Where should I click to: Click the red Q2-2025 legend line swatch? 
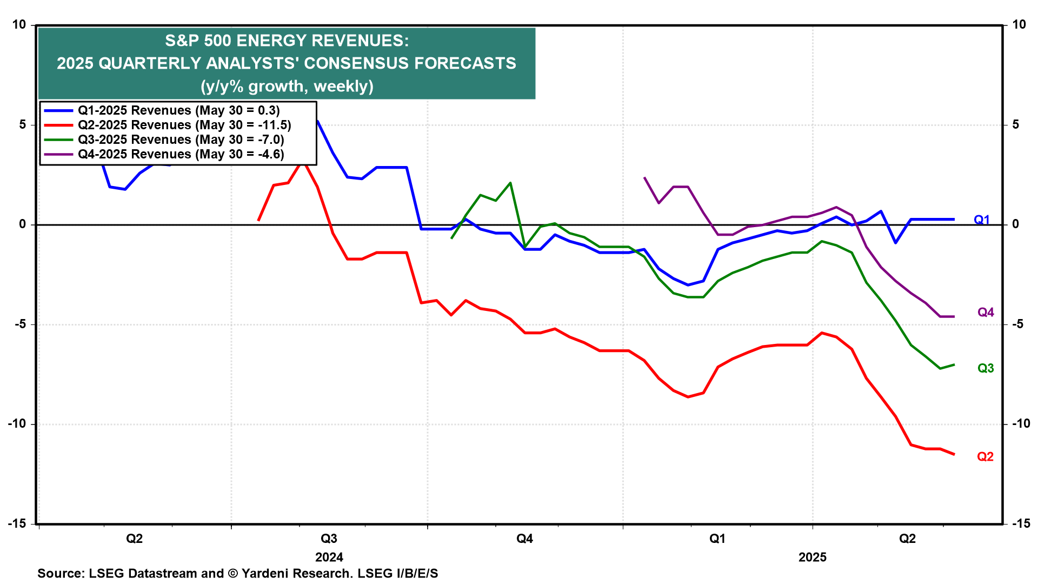tap(58, 125)
